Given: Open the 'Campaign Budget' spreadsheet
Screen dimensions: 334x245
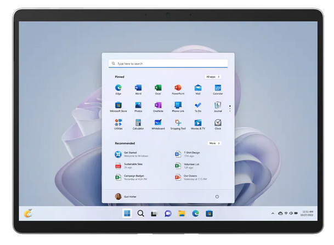Looking at the screenshot, I should point(131,178).
